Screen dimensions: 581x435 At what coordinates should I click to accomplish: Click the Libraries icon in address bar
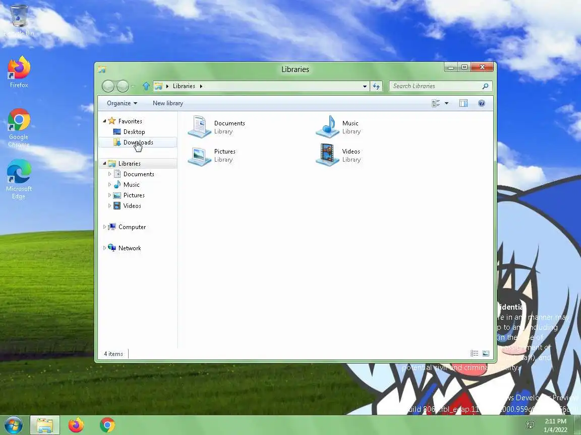[x=158, y=86]
